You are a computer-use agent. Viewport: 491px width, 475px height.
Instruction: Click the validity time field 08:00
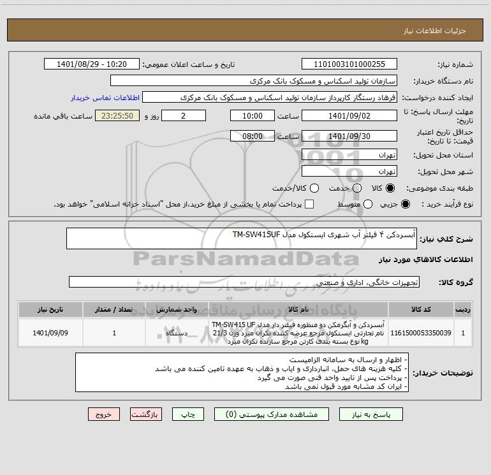click(x=253, y=136)
